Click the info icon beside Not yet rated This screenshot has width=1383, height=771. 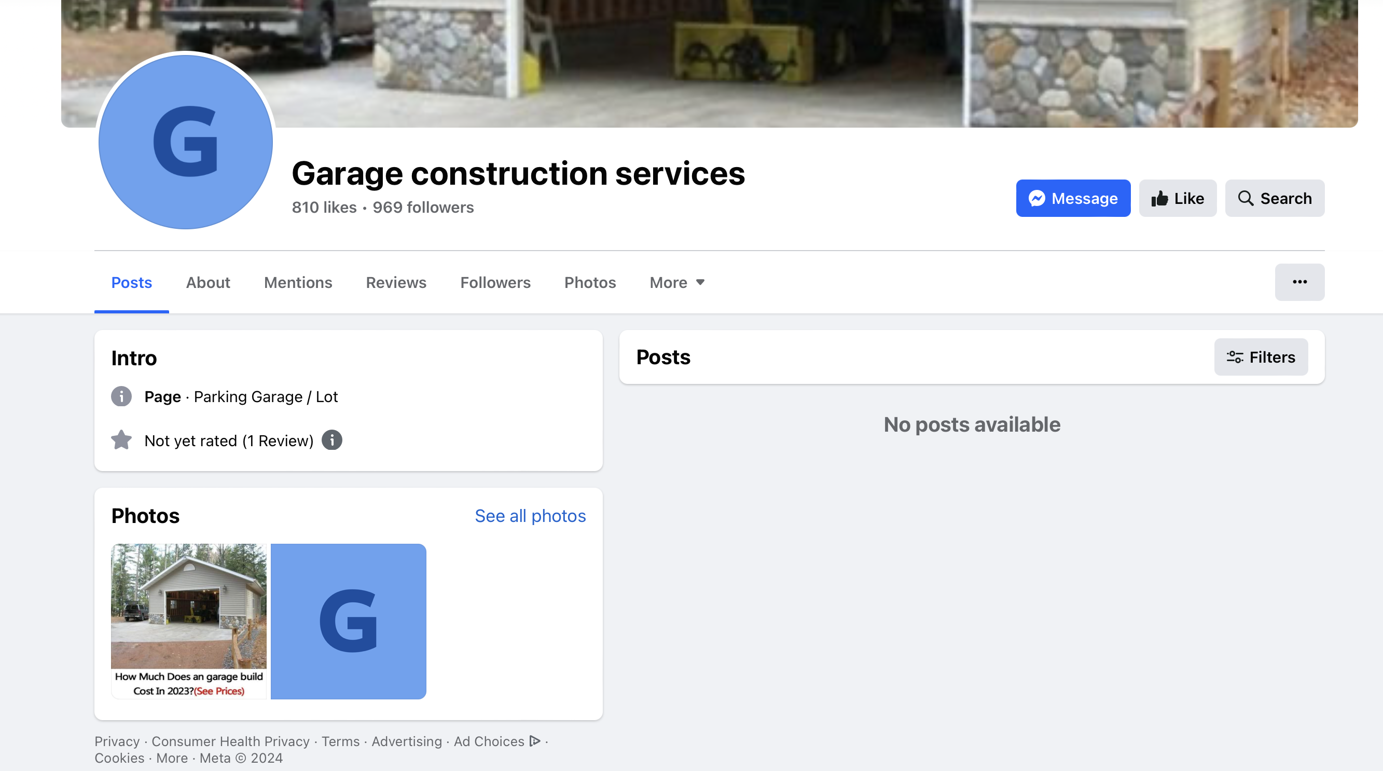[332, 440]
